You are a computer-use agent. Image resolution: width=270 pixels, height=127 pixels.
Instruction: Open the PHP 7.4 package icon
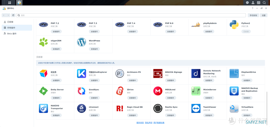click(x=120, y=25)
